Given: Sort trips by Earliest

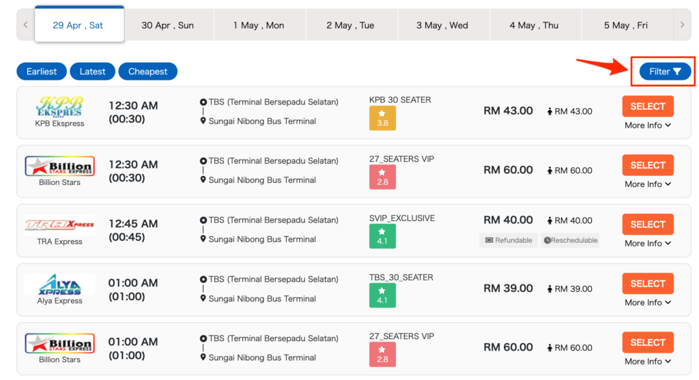Looking at the screenshot, I should coord(42,72).
